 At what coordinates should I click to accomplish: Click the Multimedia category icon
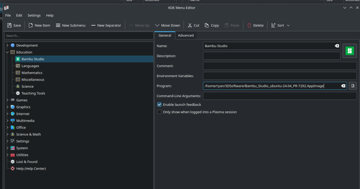tap(13, 120)
